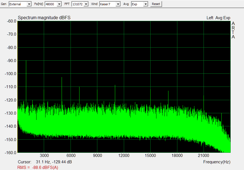Image resolution: width=244 pixels, height=170 pixels.
Task: Click the -160.0 y-axis label
Action: pos(11,153)
